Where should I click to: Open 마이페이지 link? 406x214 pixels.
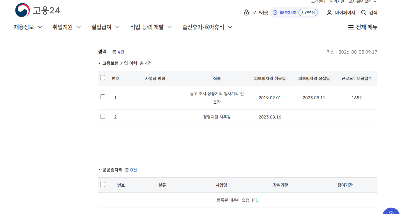click(345, 13)
